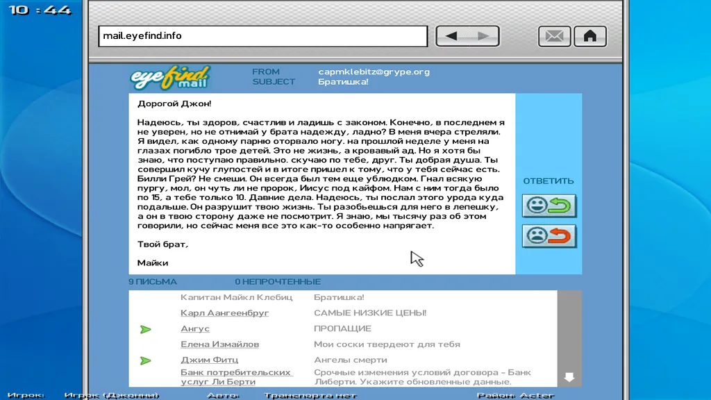Viewport: 711px width, 400px height.
Task: Click the Район: Acter status entry
Action: [x=516, y=395]
